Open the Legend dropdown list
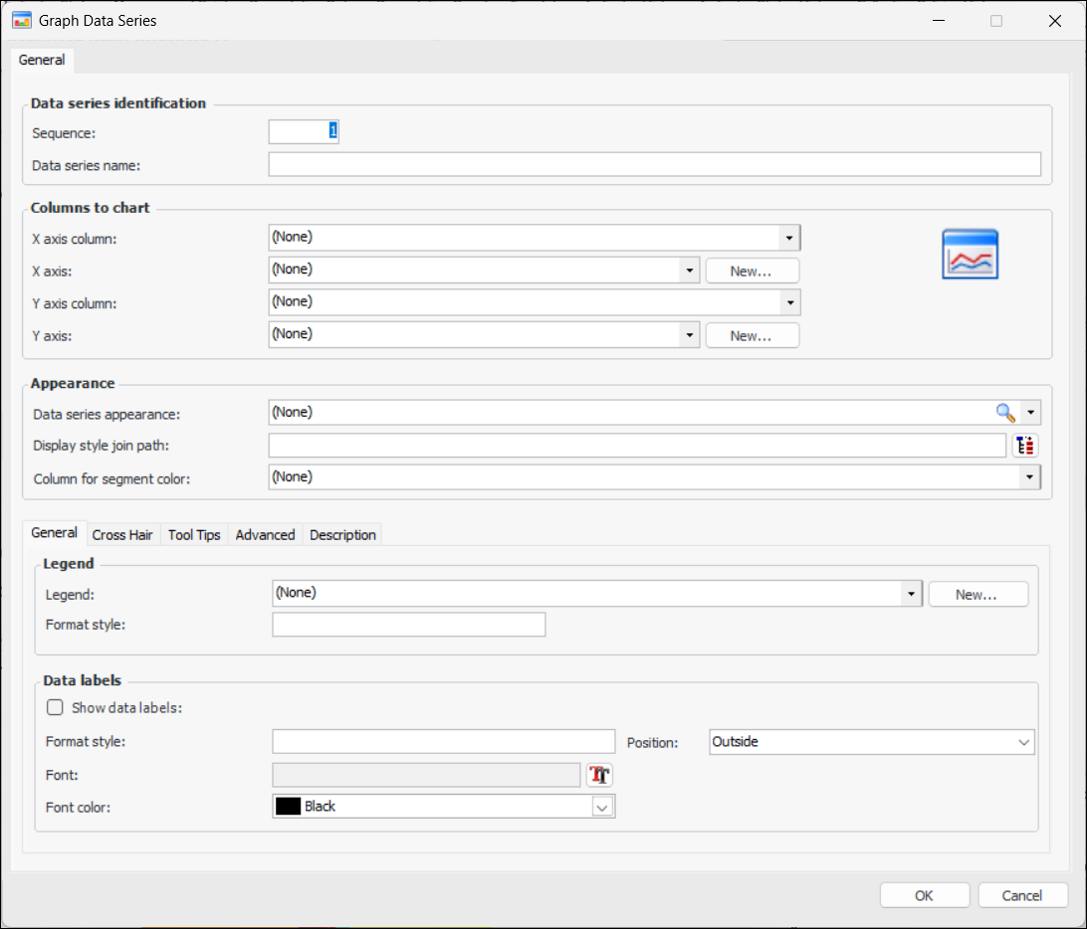The image size is (1087, 929). tap(910, 594)
